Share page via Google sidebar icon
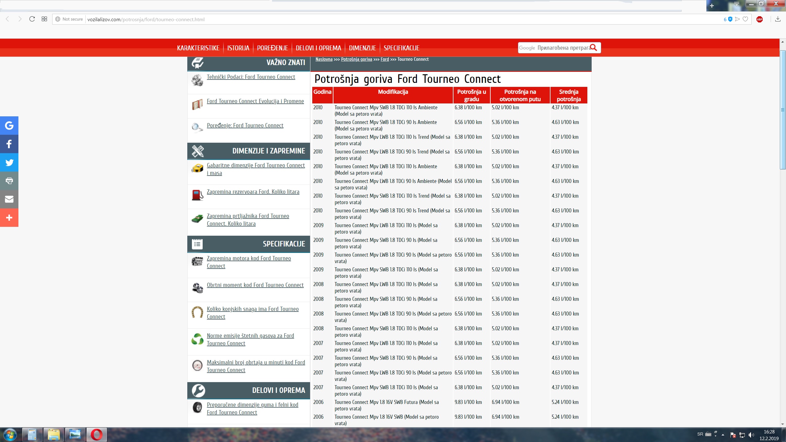 coord(9,126)
